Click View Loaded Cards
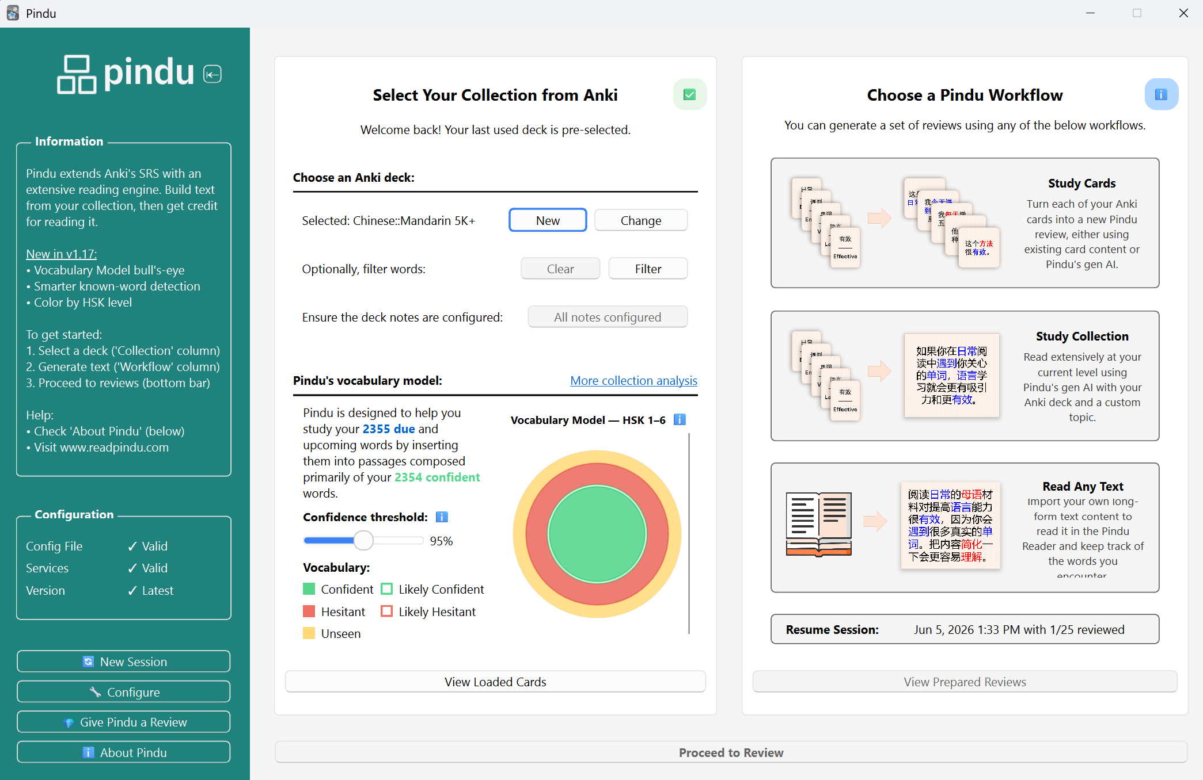This screenshot has height=780, width=1203. click(495, 682)
